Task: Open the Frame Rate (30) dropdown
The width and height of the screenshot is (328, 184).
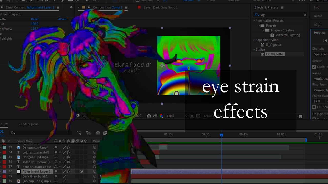Action: [x=320, y=101]
